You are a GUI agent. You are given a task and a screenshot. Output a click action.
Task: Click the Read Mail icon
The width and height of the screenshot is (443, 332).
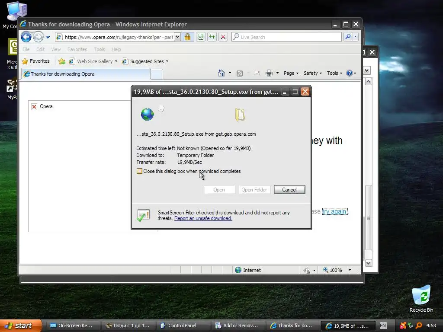click(x=257, y=73)
